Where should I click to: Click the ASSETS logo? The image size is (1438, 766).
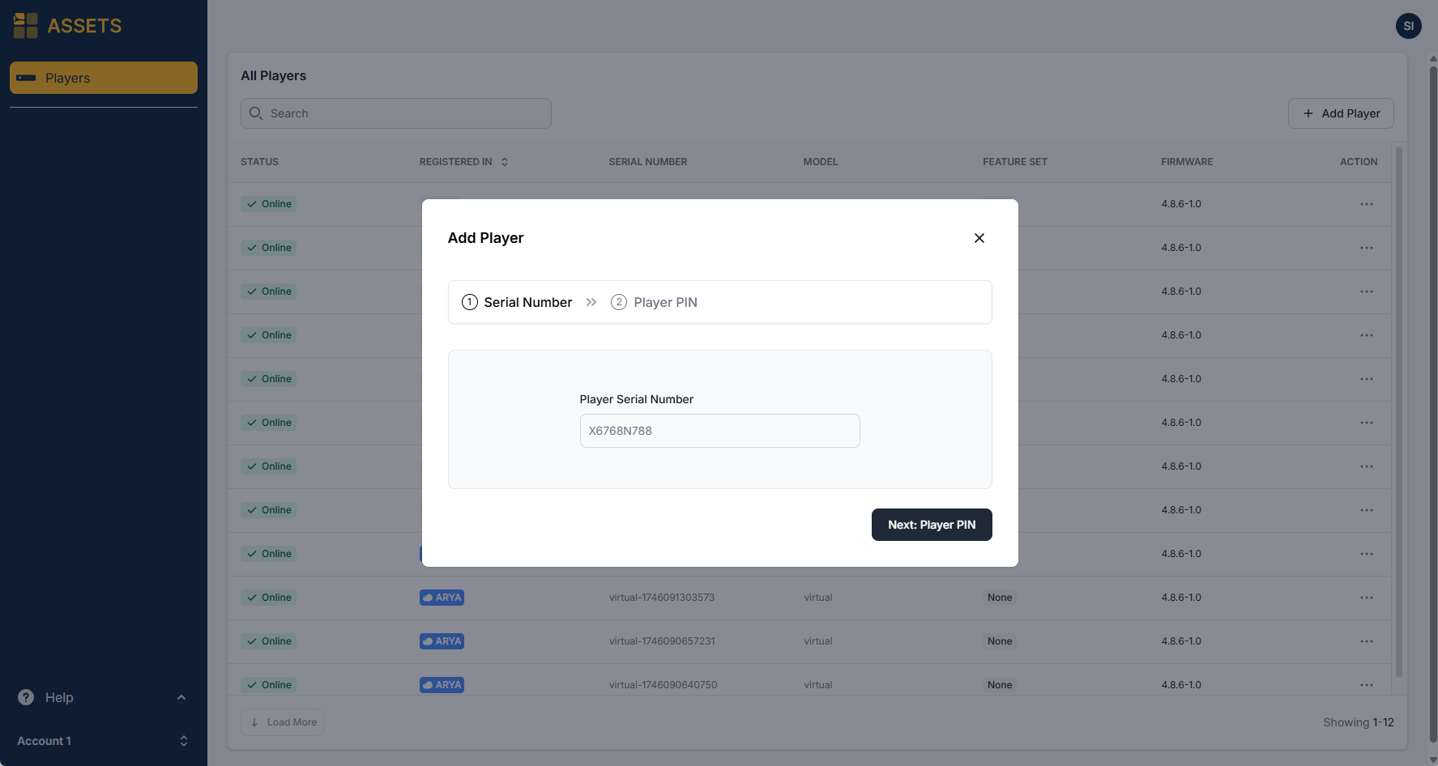point(68,26)
